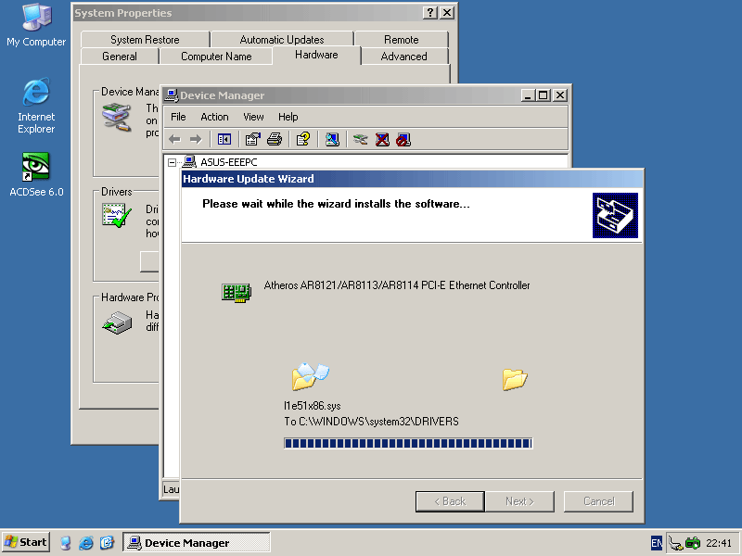Image resolution: width=742 pixels, height=556 pixels.
Task: Click the file name l1e51x86.sys
Action: (x=313, y=406)
